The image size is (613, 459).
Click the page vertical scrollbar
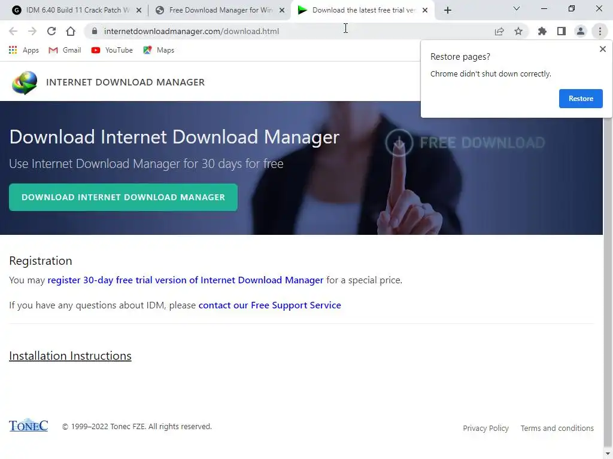[x=608, y=281]
